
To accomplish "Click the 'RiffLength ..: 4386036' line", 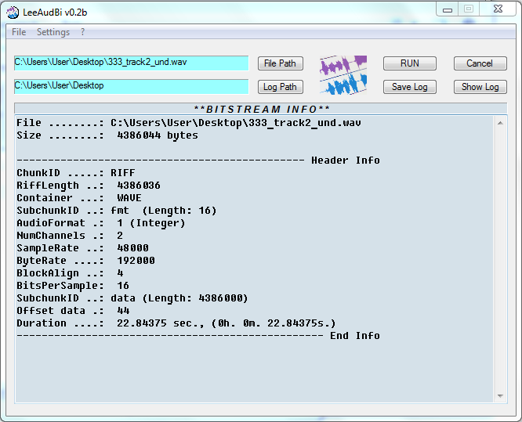I will (89, 186).
